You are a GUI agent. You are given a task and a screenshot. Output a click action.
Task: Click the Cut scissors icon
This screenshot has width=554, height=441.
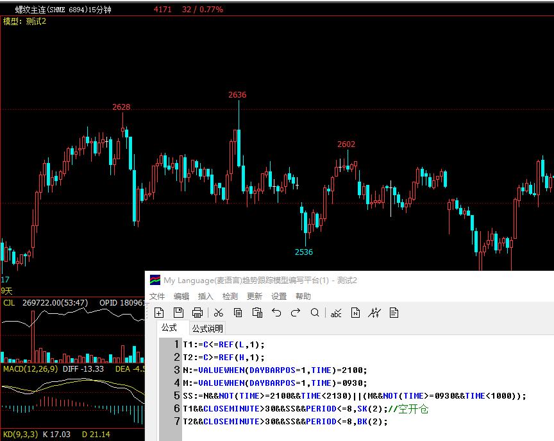218,313
